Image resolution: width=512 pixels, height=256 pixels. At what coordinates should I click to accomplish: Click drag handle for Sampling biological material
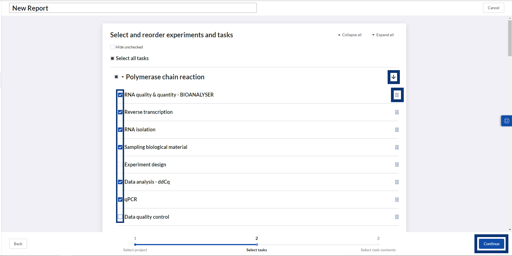pos(397,147)
